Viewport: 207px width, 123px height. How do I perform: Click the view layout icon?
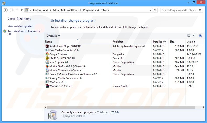[188, 36]
